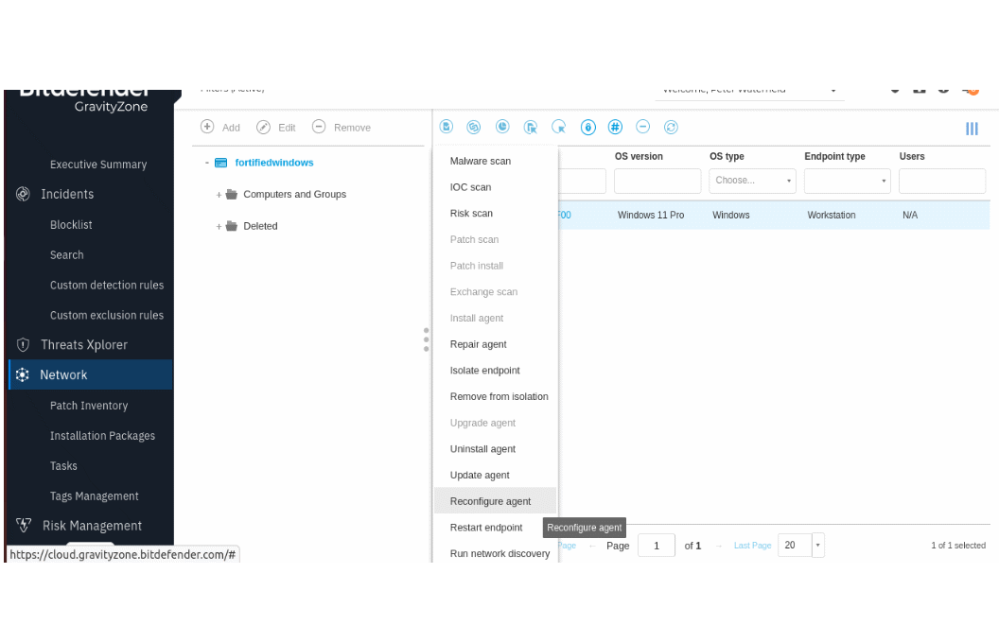The height and width of the screenshot is (643, 999).
Task: Open the OS type Choose dropdown
Action: click(752, 181)
